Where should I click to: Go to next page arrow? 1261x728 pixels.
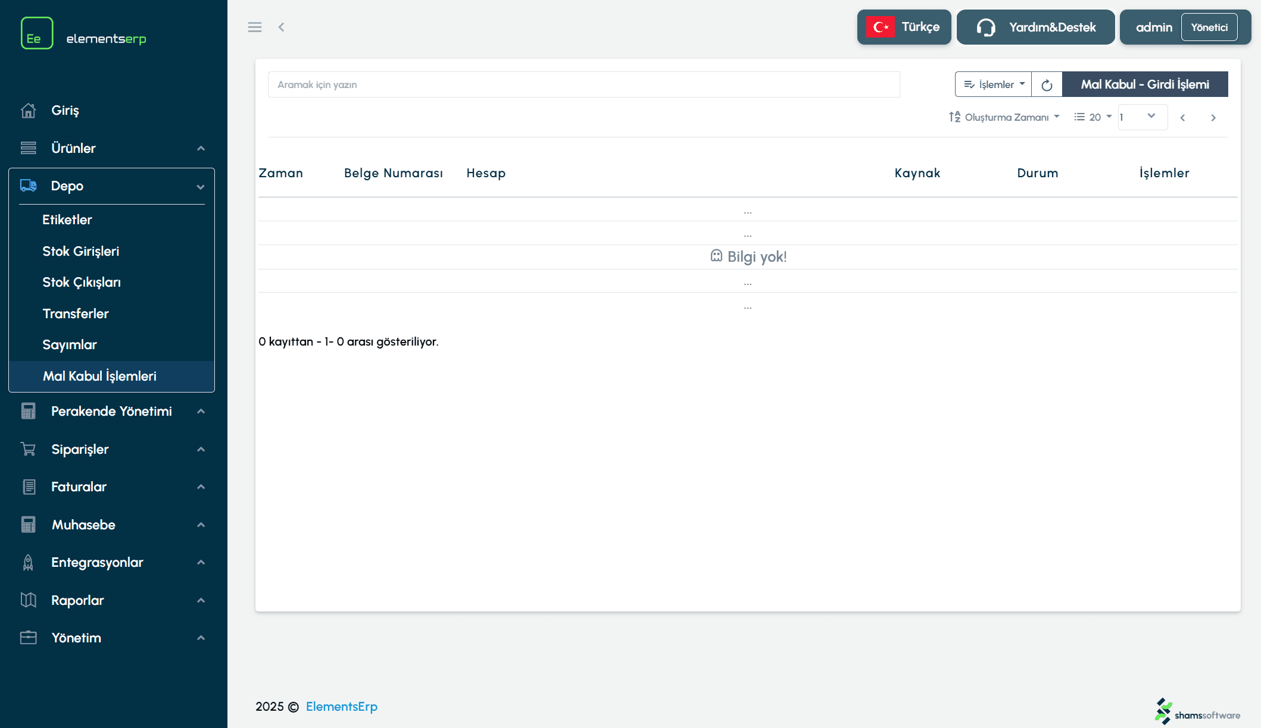tap(1213, 118)
